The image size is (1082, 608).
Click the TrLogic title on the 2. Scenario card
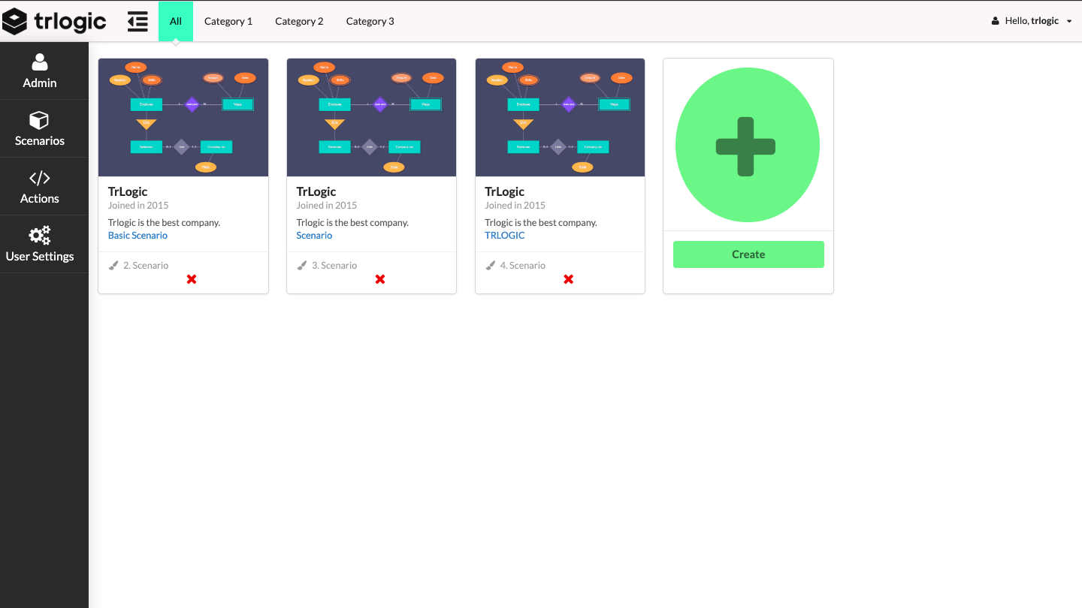[x=128, y=191]
